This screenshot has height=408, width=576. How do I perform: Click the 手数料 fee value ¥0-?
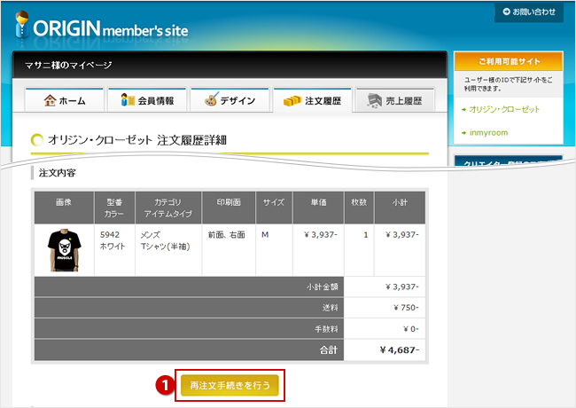pos(410,328)
